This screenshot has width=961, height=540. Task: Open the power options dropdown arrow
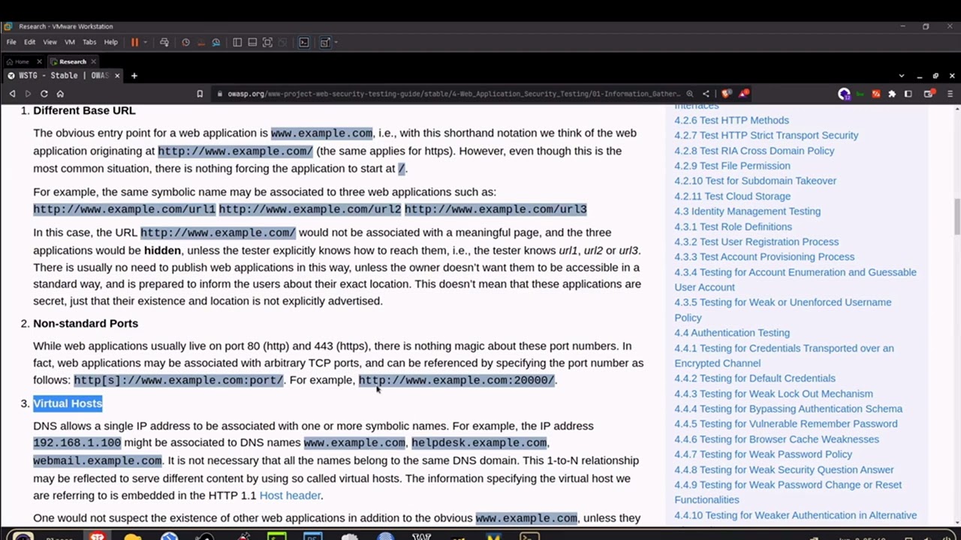coord(145,42)
